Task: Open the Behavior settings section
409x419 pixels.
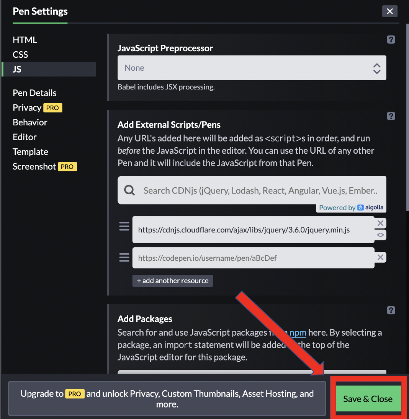Action: tap(30, 122)
